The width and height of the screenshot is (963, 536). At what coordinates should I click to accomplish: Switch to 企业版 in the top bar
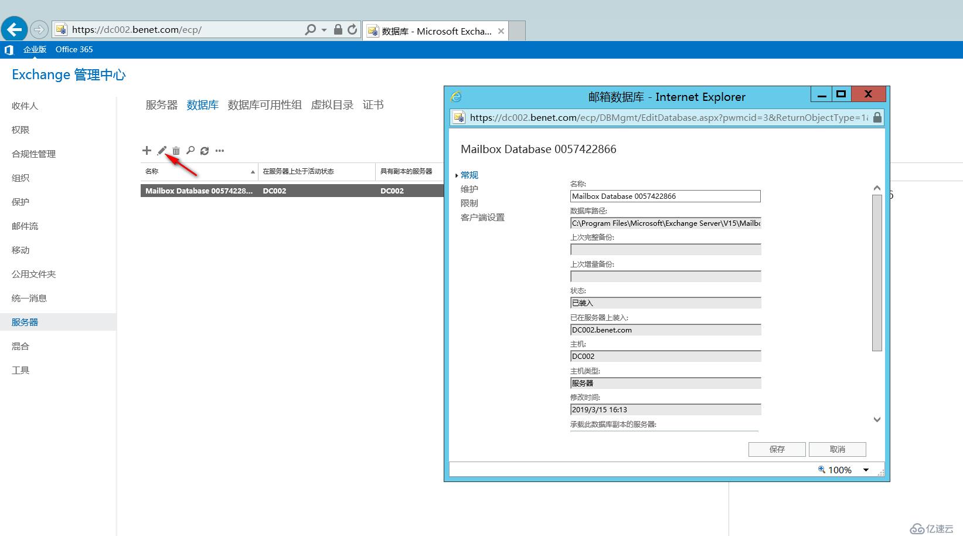(x=35, y=49)
